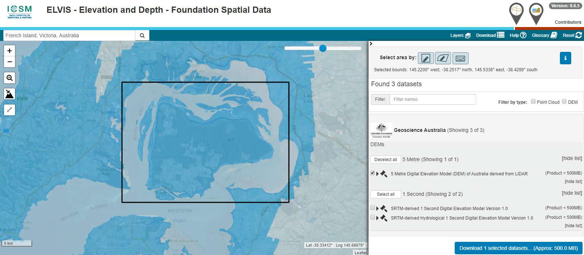Viewport: 584px width, 255px height.
Task: Expand the 5 Metre DEM dataset details
Action: 378,174
